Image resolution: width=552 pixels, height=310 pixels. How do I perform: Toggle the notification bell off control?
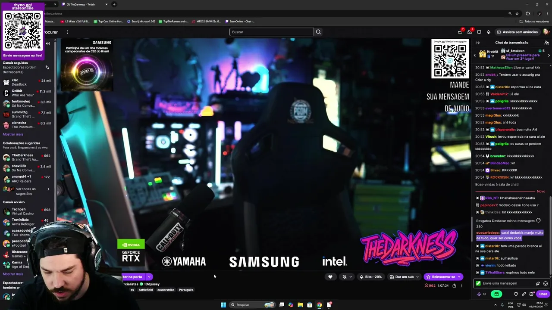coord(344,277)
